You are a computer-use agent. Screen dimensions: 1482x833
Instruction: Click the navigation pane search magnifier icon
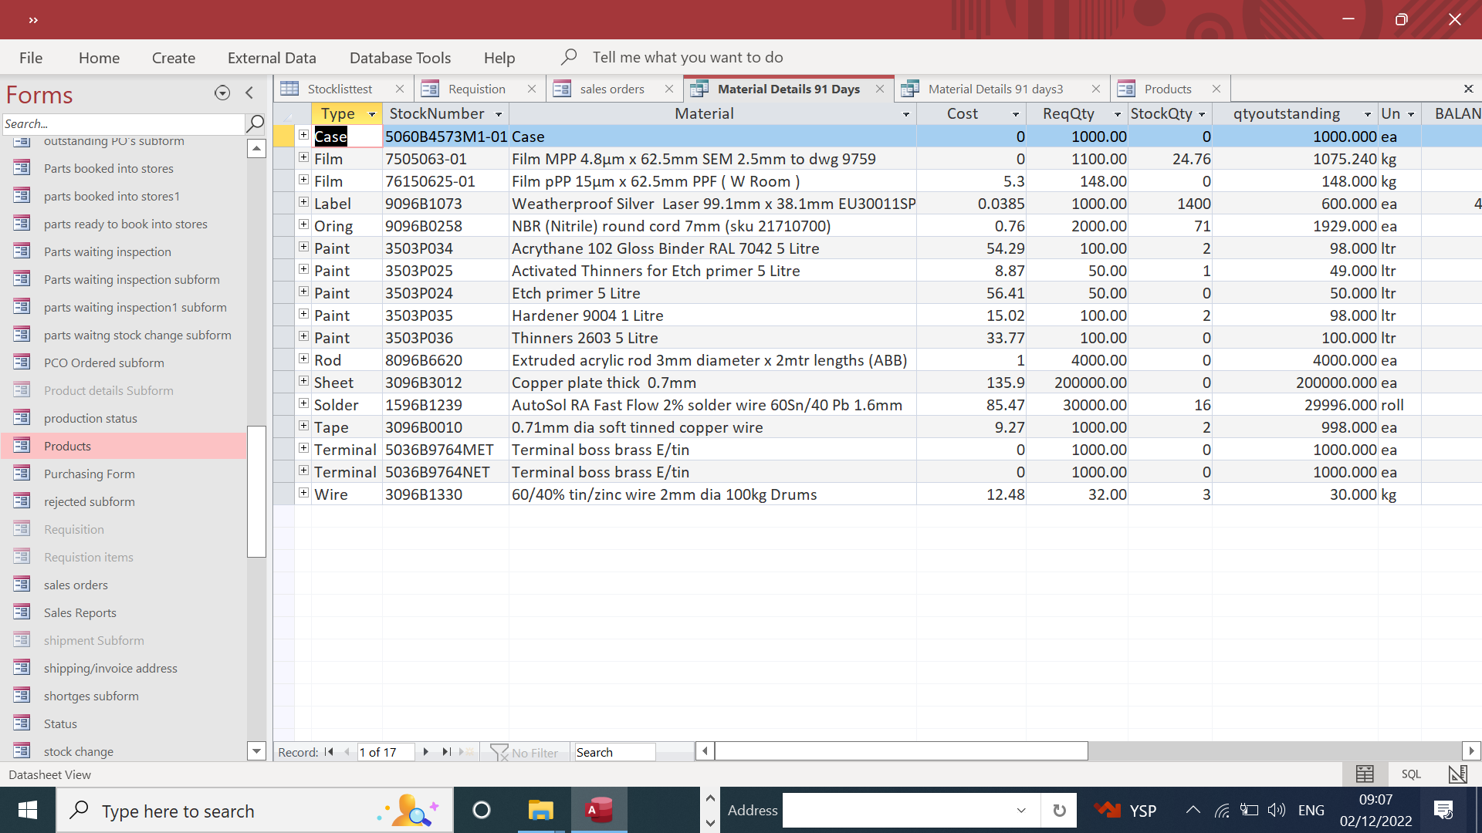255,123
